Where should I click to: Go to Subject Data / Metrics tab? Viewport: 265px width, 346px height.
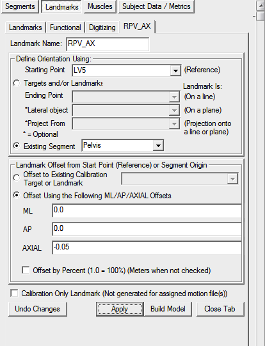pyautogui.click(x=156, y=6)
